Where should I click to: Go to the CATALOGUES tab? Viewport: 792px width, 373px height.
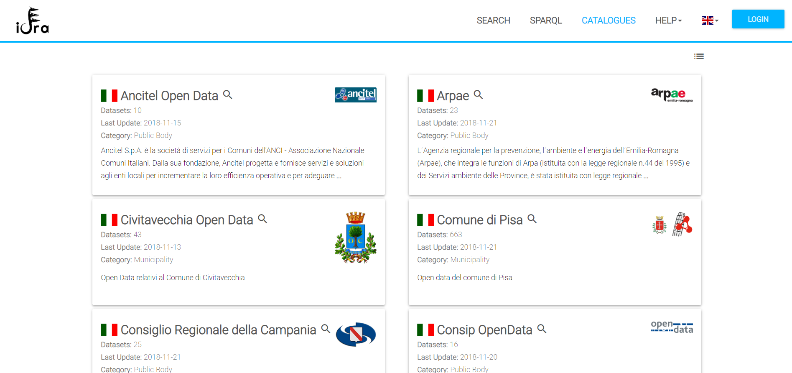click(609, 20)
